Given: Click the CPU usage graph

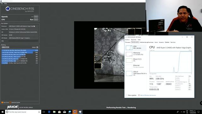Looking at the screenshot, I should (170, 62).
